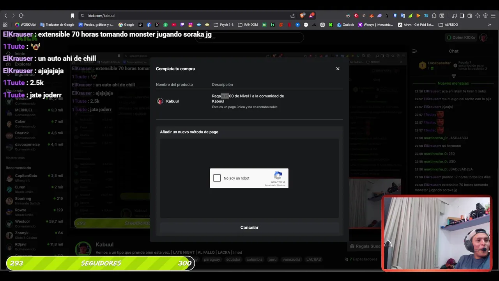This screenshot has height=281, width=499.
Task: Show more bookmarks with the double chevron
Action: (489, 25)
